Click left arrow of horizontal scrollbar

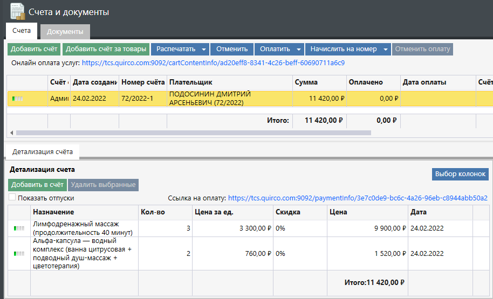point(11,133)
